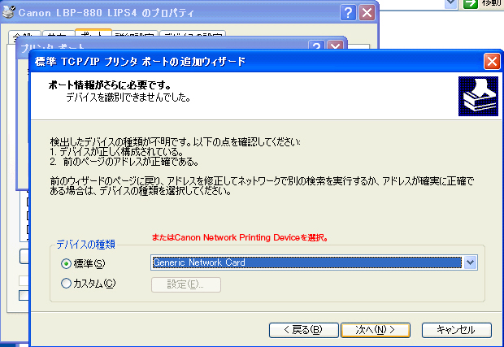
Task: Click the green 移動 go arrow icon
Action: click(x=470, y=4)
